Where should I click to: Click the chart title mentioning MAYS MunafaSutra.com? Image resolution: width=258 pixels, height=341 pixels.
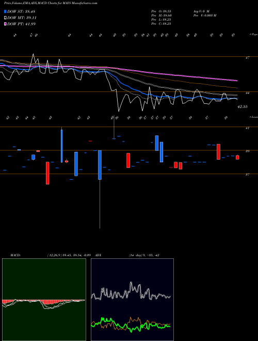click(x=51, y=3)
